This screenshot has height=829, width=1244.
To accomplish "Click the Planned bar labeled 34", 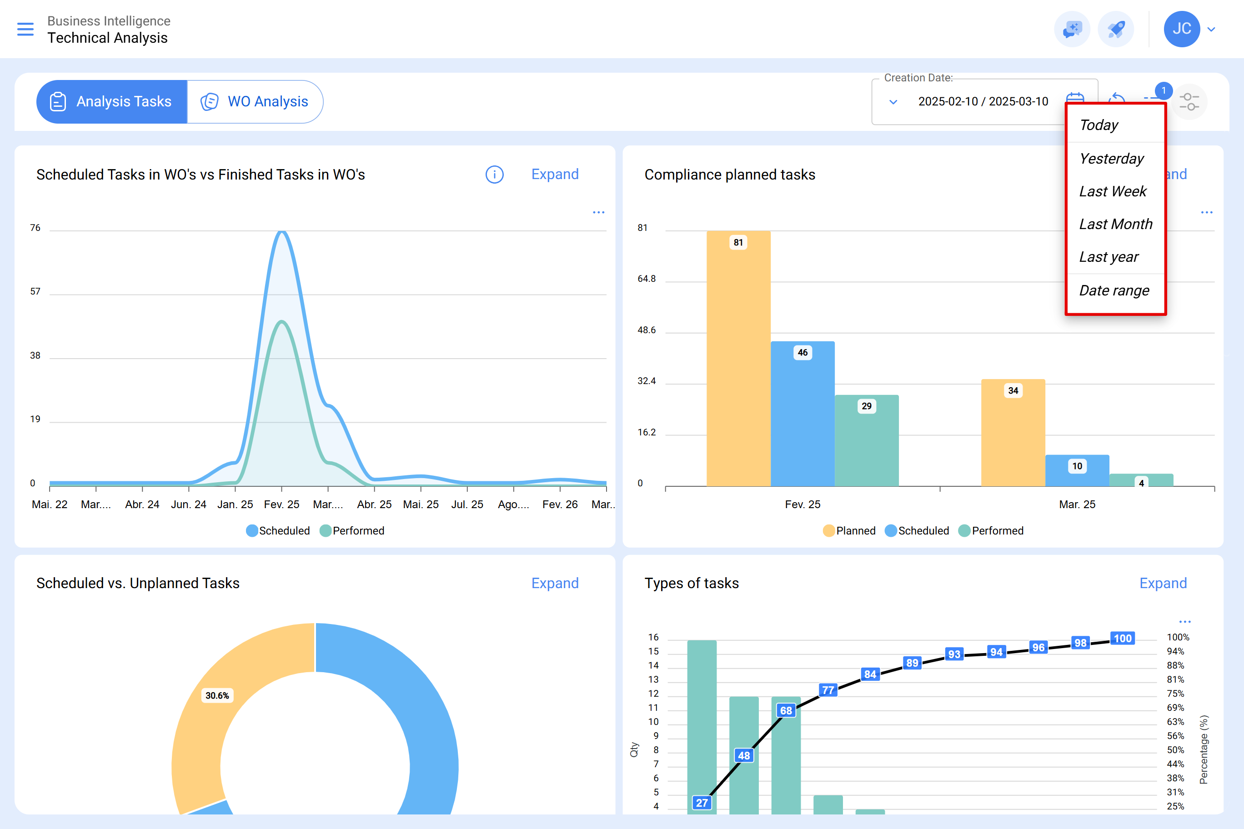I will click(1013, 433).
